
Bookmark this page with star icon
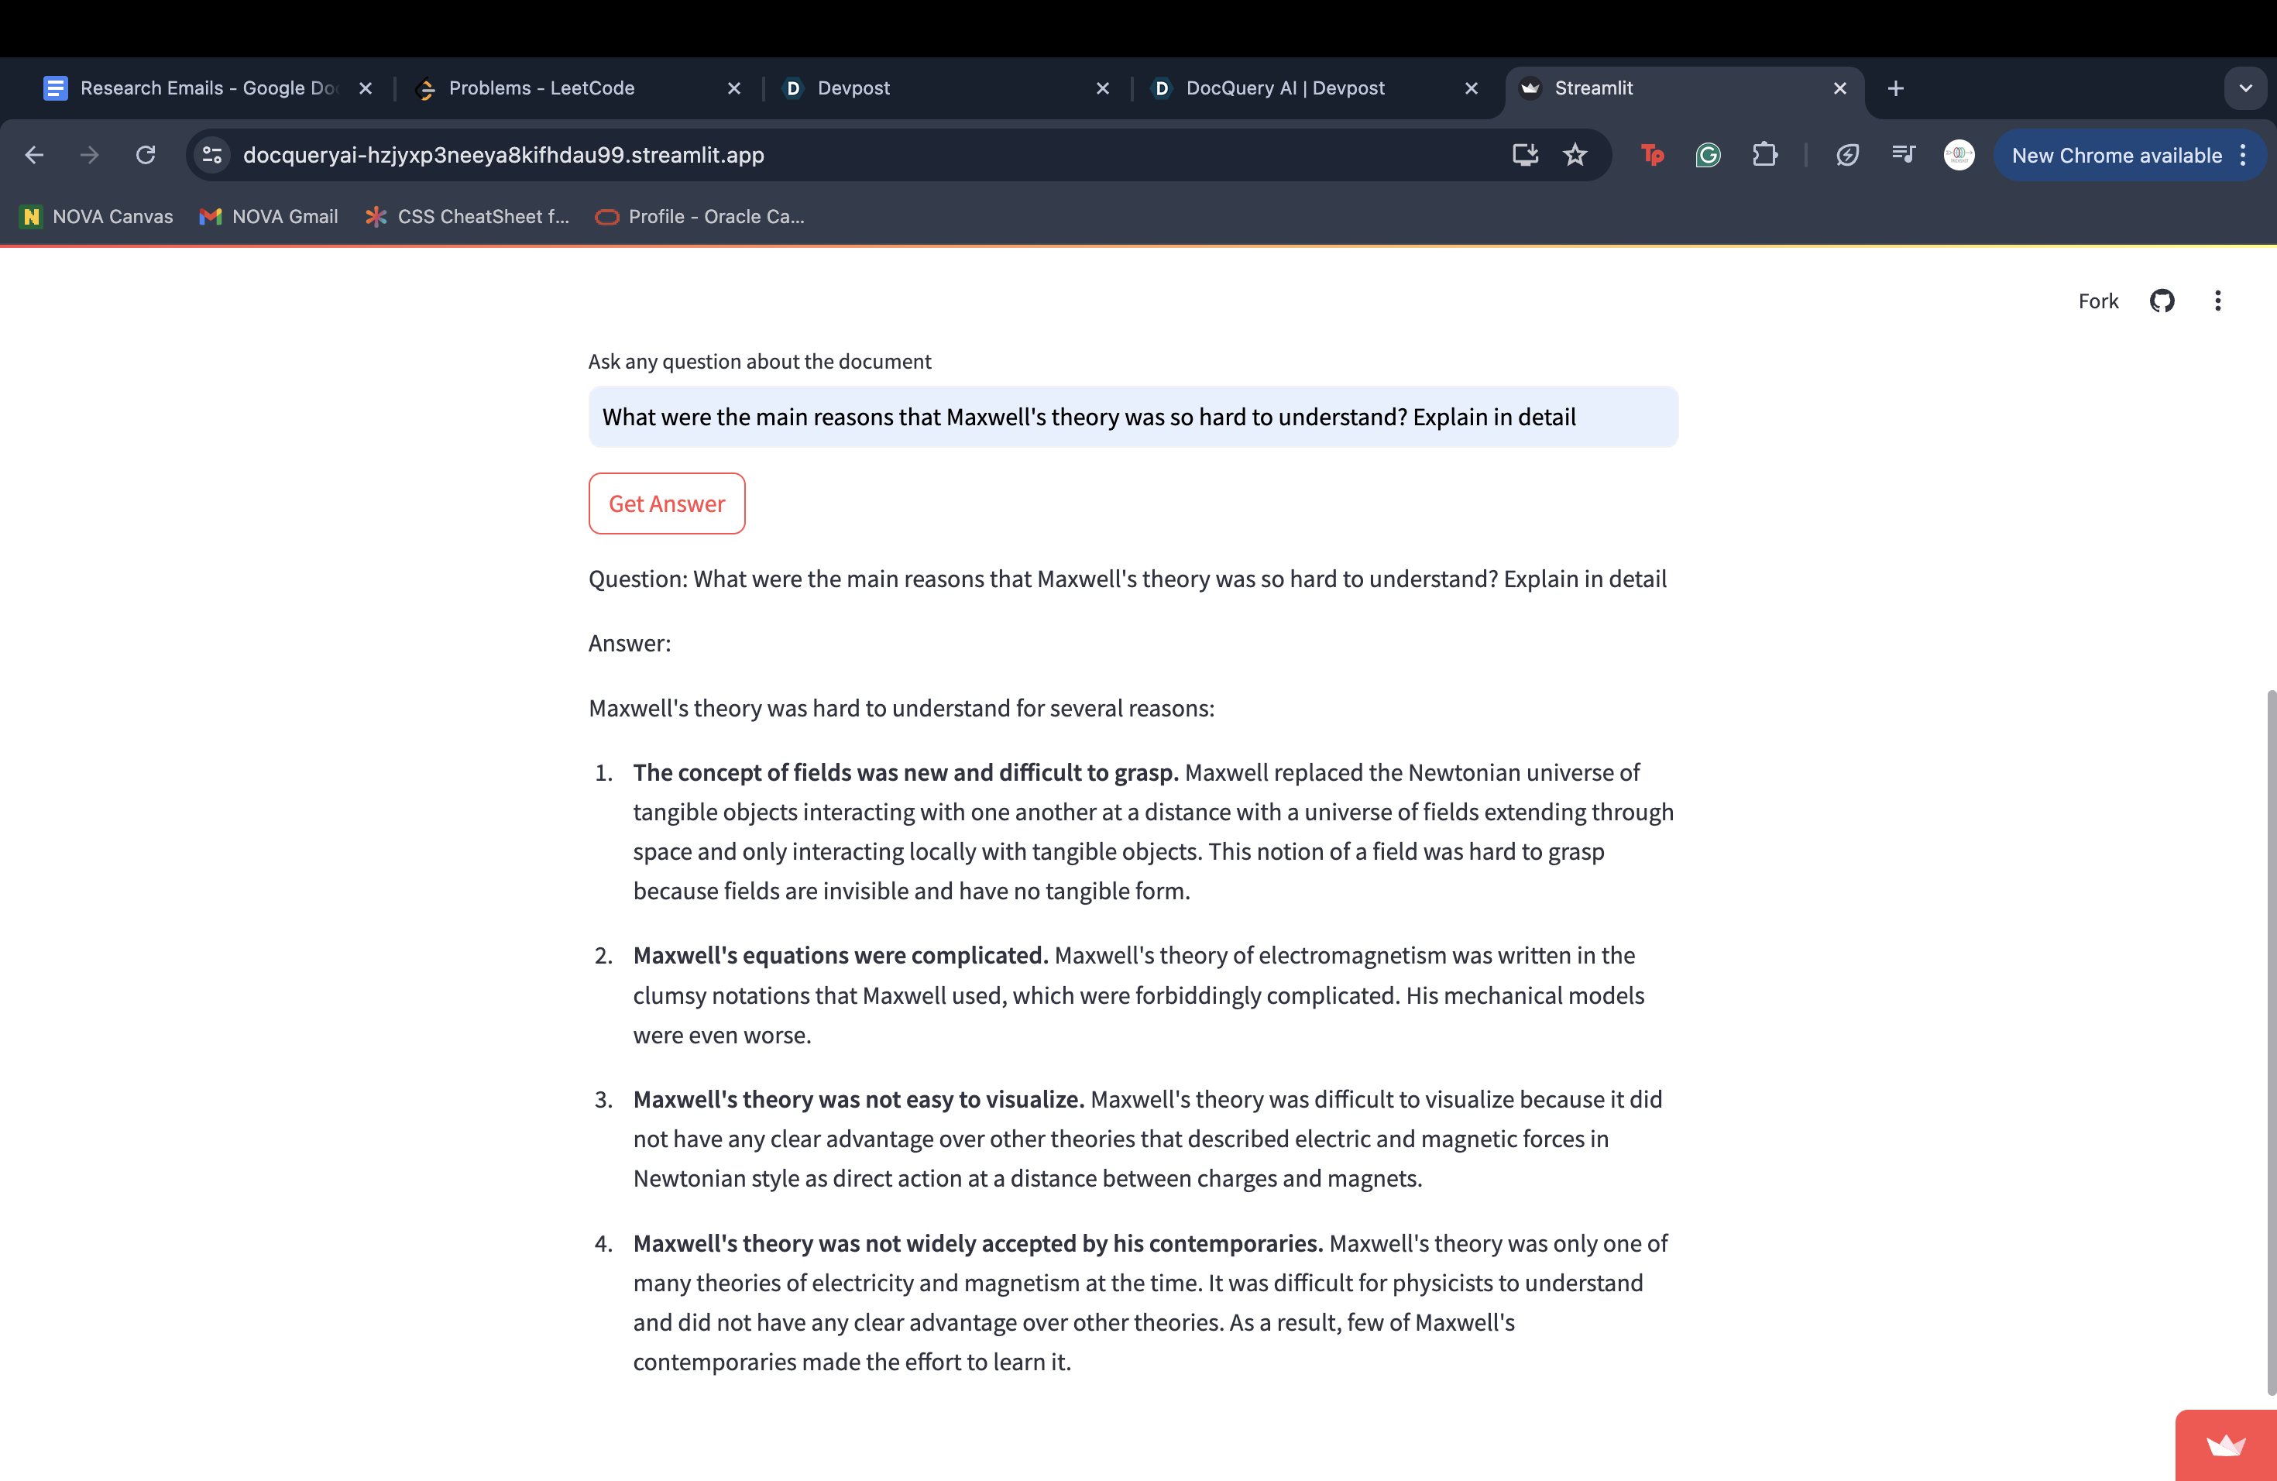coord(1575,155)
